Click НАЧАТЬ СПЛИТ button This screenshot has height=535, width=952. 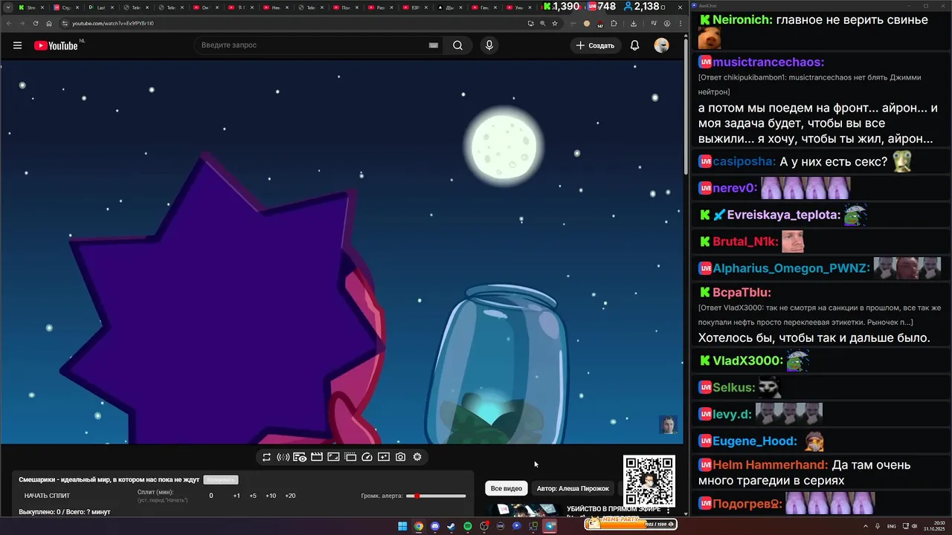tap(47, 496)
